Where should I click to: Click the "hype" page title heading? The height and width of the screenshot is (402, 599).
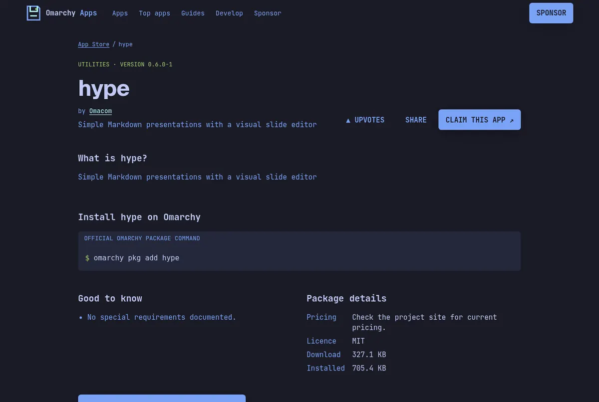104,88
